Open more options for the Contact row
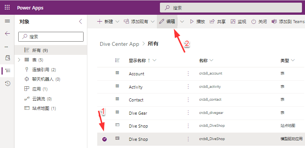 click(x=188, y=100)
